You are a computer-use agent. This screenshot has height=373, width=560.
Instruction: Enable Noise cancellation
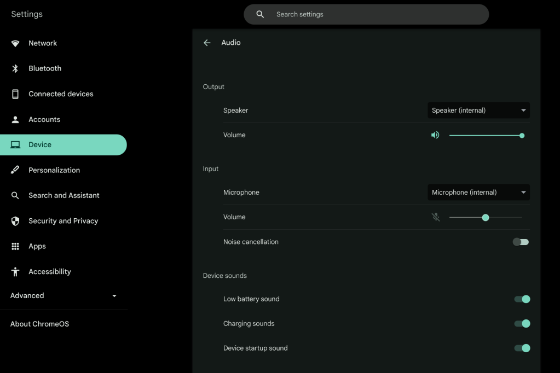[520, 241]
